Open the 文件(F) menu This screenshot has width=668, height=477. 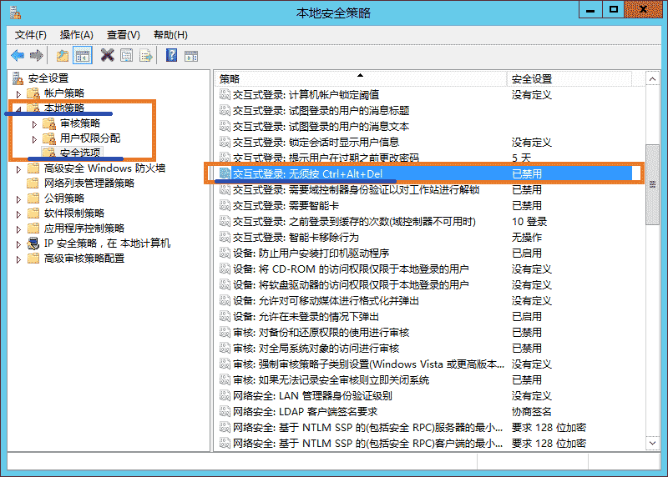point(30,35)
